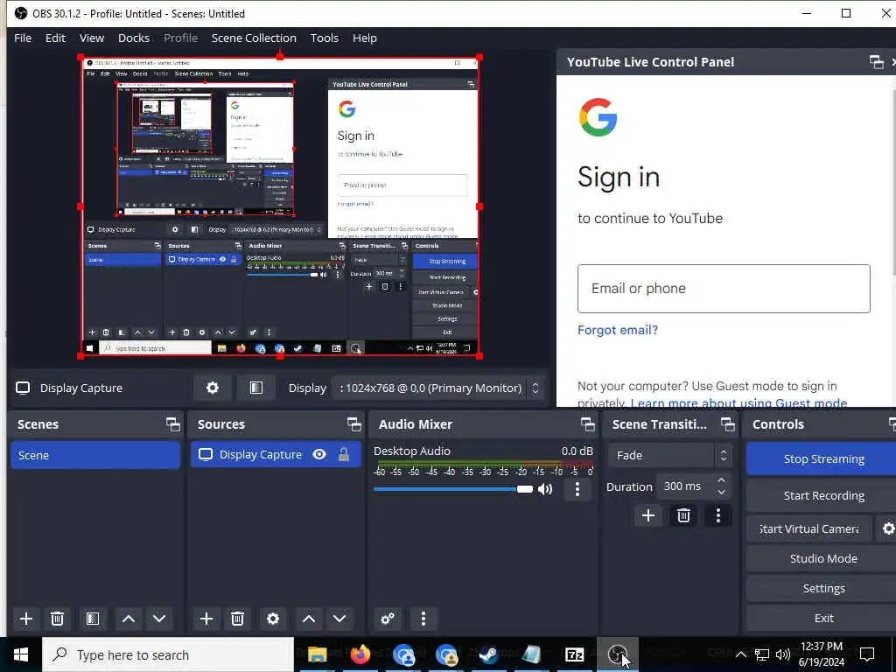Toggle Display Capture visibility eye
The height and width of the screenshot is (672, 896).
pos(319,454)
